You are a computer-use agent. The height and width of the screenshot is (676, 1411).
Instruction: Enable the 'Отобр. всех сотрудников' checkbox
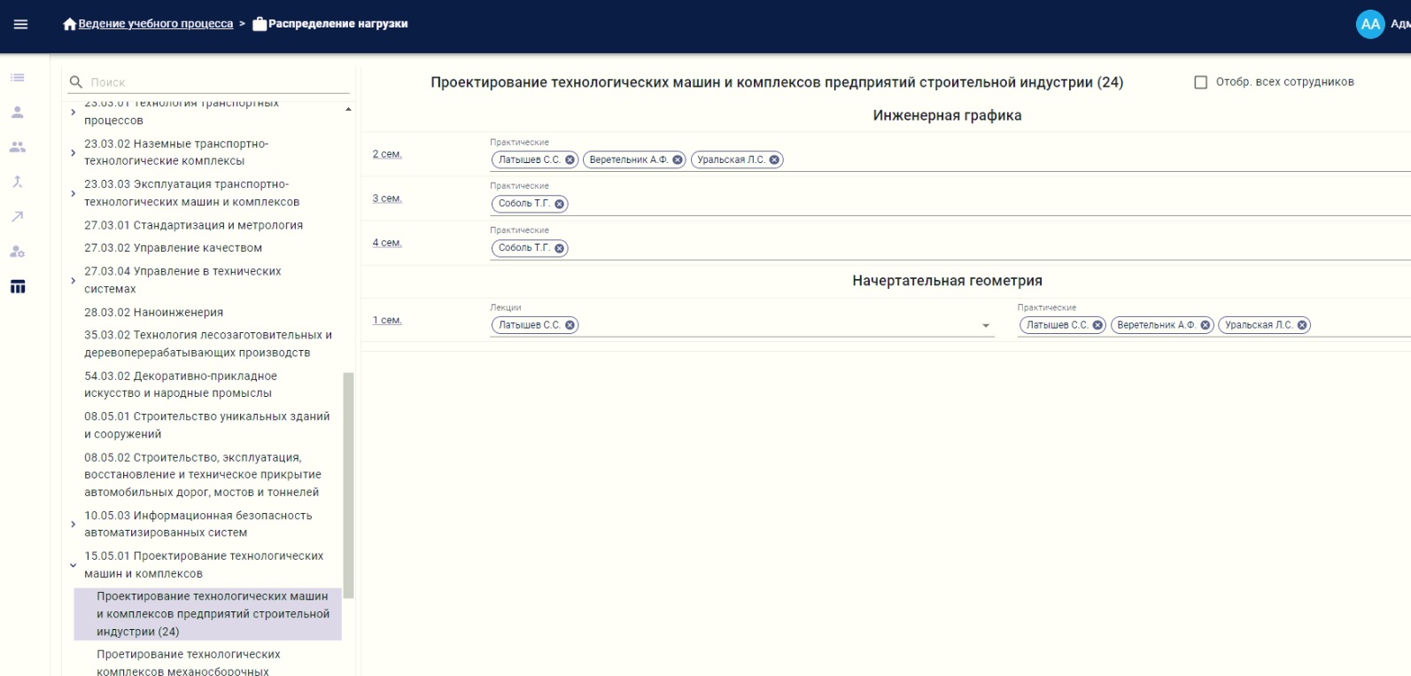tap(1201, 82)
